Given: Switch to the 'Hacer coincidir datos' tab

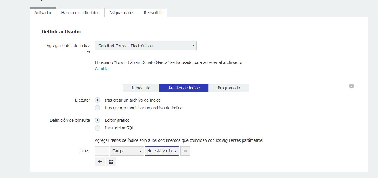Looking at the screenshot, I should click(80, 13).
